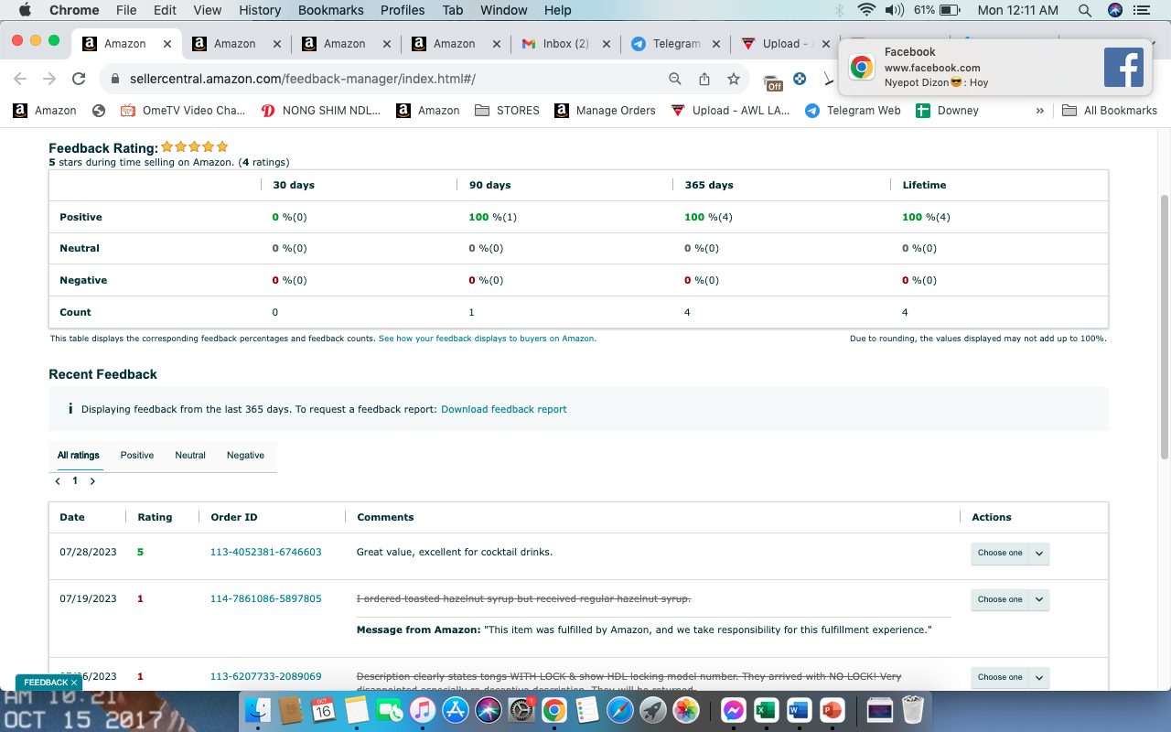Show the Negative ratings tab
The width and height of the screenshot is (1171, 732).
pyautogui.click(x=245, y=455)
